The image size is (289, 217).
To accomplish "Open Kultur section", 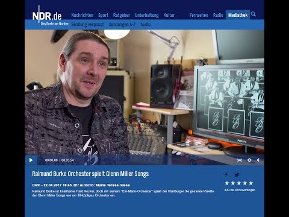I will [169, 15].
